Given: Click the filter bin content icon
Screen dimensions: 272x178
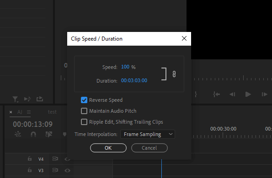Looking at the screenshot, I should click(16, 99).
